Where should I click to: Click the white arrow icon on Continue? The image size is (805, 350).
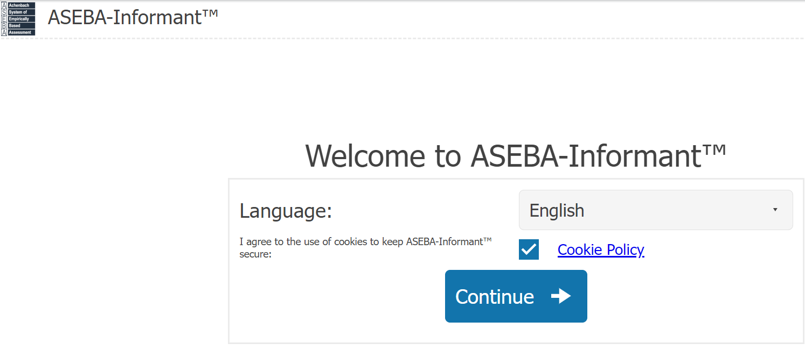click(561, 296)
